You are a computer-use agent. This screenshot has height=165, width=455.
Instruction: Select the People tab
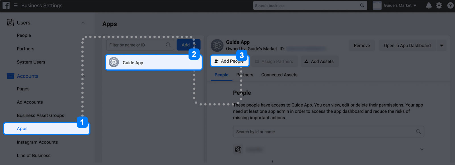tap(222, 75)
